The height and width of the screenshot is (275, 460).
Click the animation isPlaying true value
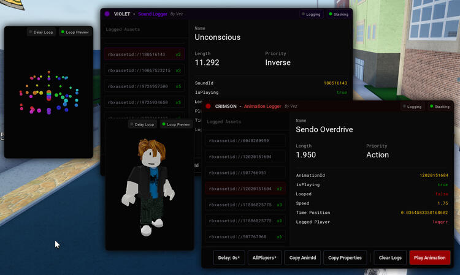(x=443, y=184)
